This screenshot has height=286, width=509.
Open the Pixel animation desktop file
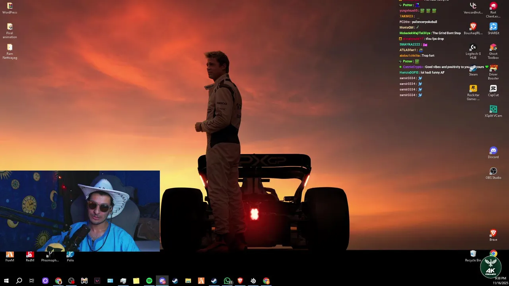pyautogui.click(x=10, y=31)
